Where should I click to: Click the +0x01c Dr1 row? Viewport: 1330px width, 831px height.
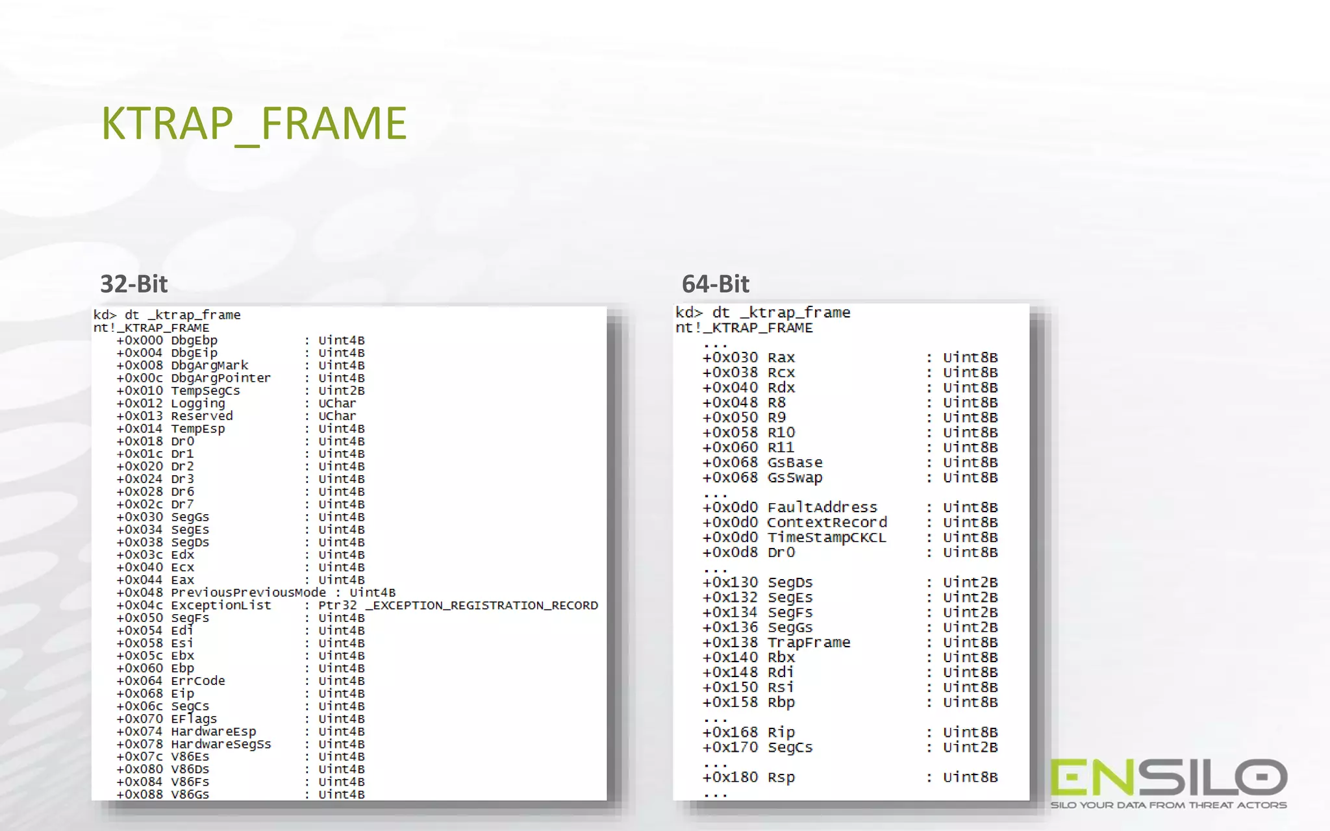point(240,454)
